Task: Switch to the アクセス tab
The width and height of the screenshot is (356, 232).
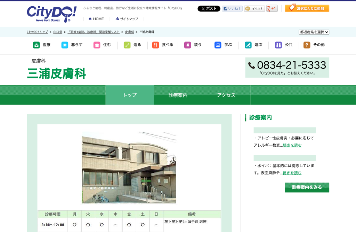Action: point(226,95)
